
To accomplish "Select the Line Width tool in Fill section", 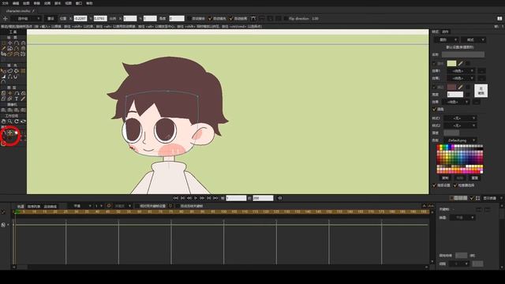I will point(3,77).
